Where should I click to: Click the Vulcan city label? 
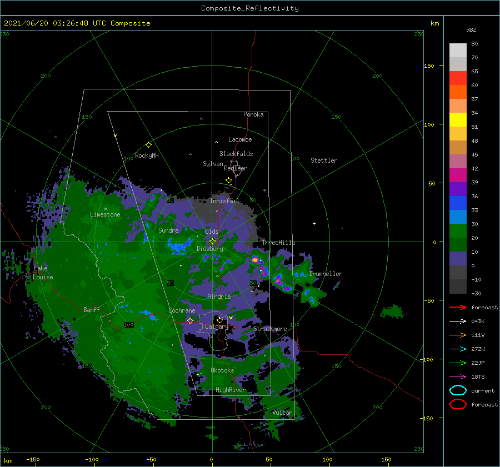(x=282, y=413)
